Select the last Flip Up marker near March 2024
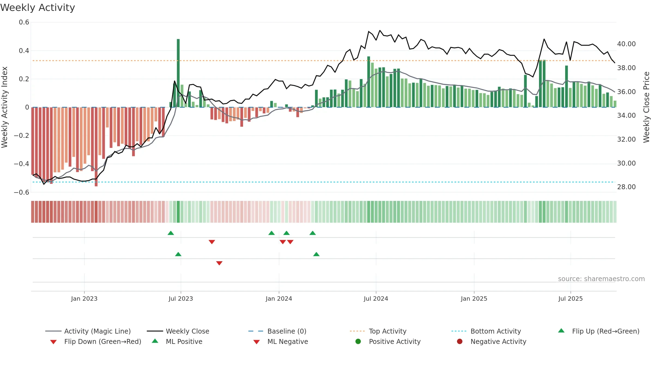The width and height of the screenshot is (654, 367). tap(313, 233)
